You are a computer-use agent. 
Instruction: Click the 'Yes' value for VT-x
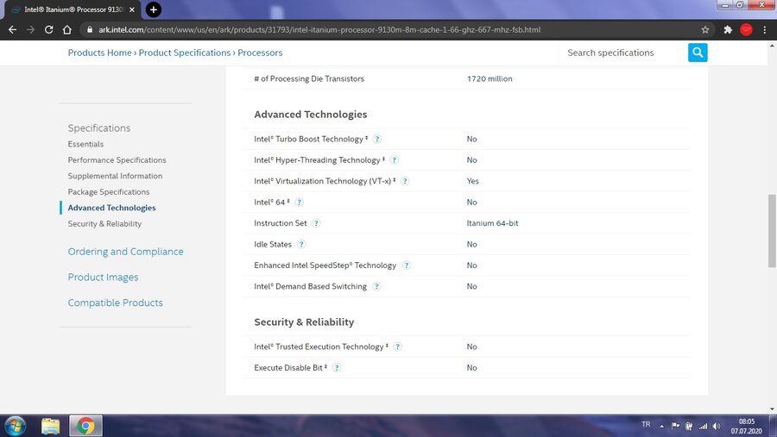click(x=473, y=181)
